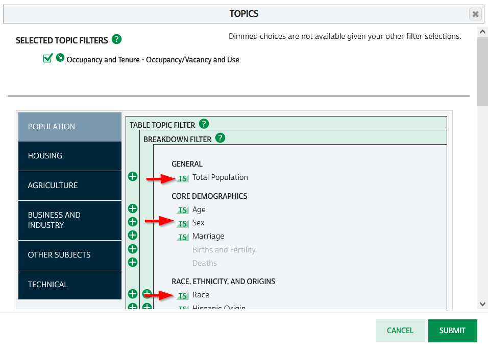
Task: Click the TS icon beside Sex
Action: pyautogui.click(x=183, y=223)
